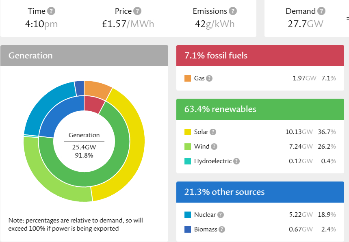Viewport: 349px width, 242px height.
Task: Click the Hydroelectric help icon
Action: pyautogui.click(x=236, y=161)
